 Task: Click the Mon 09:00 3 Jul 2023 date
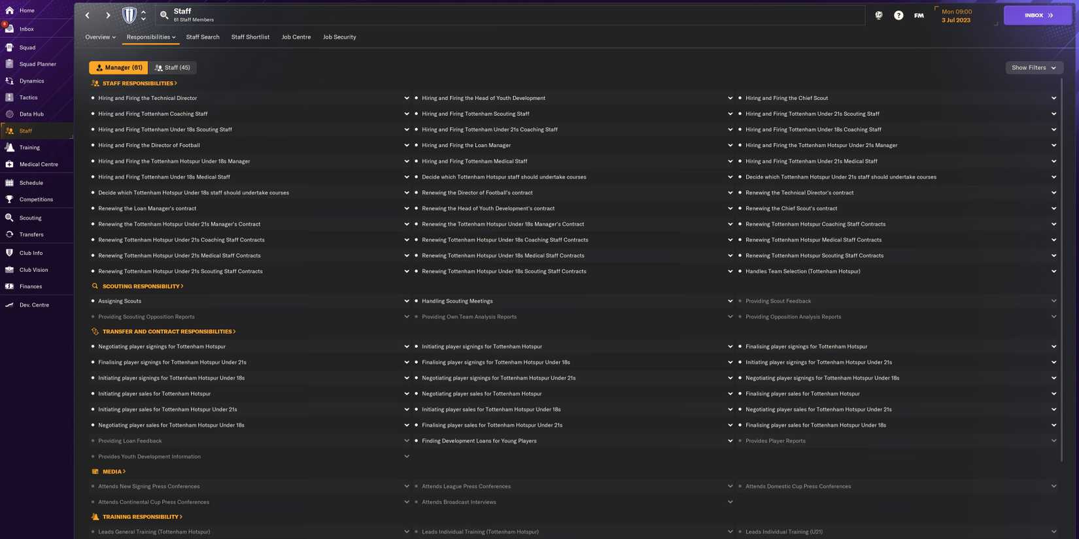pyautogui.click(x=956, y=16)
